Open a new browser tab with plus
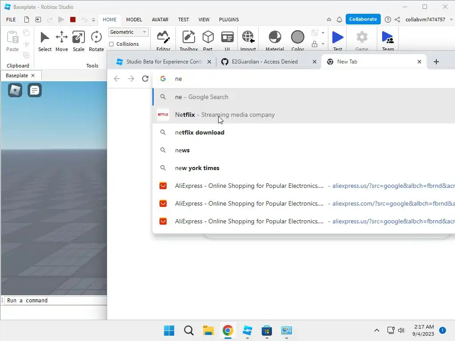455x341 pixels. [x=436, y=61]
